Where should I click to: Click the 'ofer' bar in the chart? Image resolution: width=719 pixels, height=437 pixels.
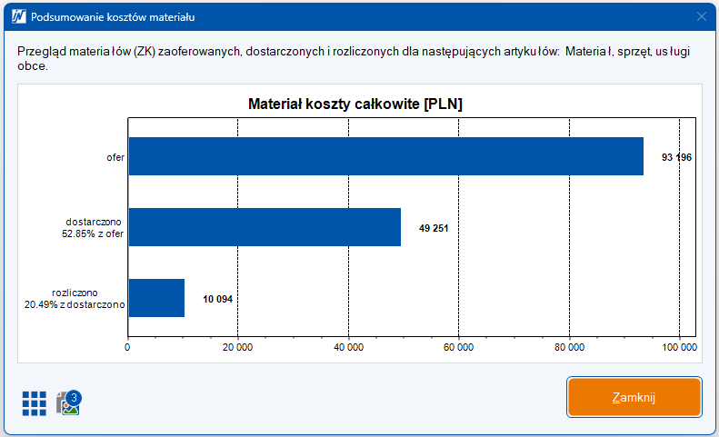click(x=385, y=157)
